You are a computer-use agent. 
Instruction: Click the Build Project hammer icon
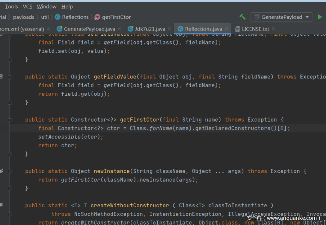243,17
